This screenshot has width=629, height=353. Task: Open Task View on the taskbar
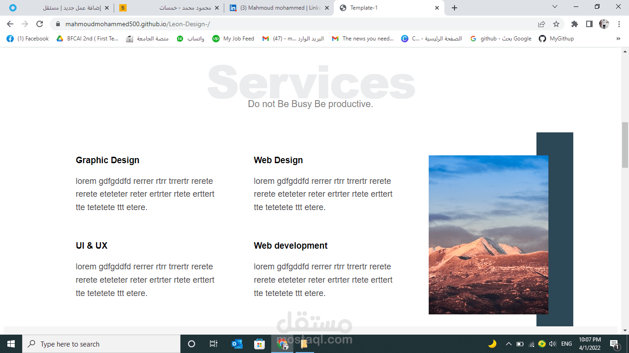[x=214, y=344]
